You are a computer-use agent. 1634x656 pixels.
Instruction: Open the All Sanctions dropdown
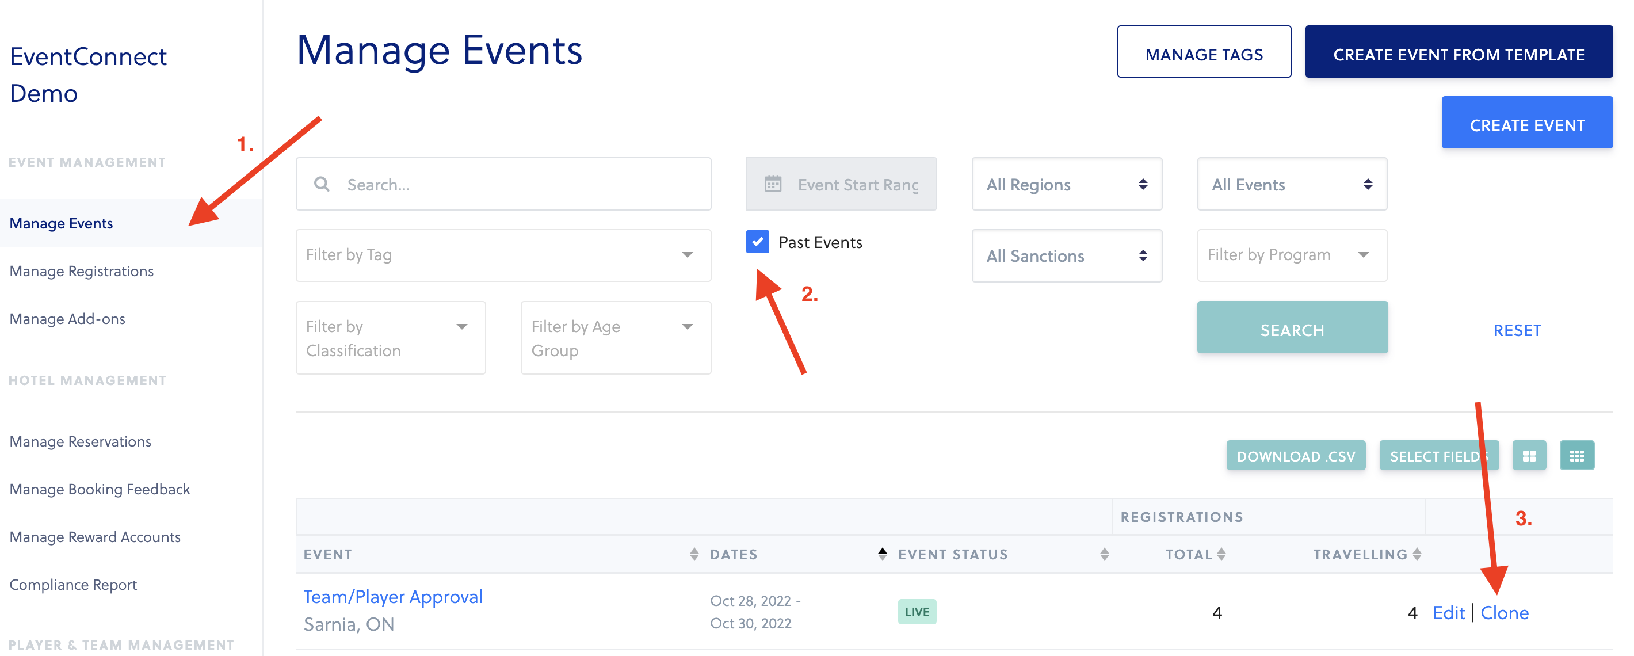point(1066,255)
